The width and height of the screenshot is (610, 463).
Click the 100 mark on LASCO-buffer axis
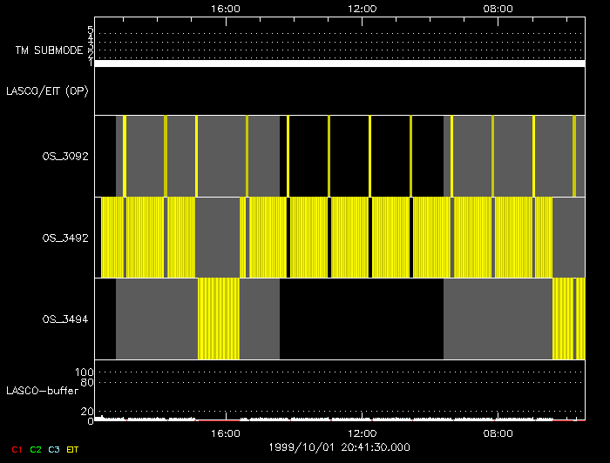85,372
